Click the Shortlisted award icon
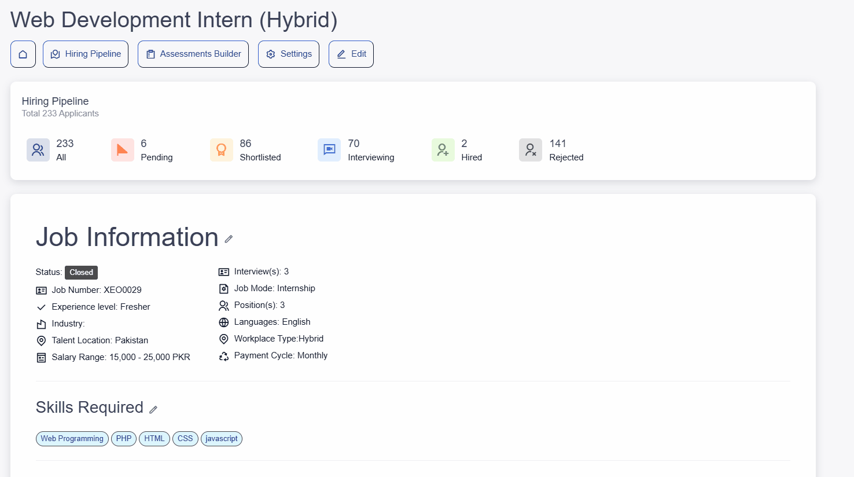 point(222,150)
